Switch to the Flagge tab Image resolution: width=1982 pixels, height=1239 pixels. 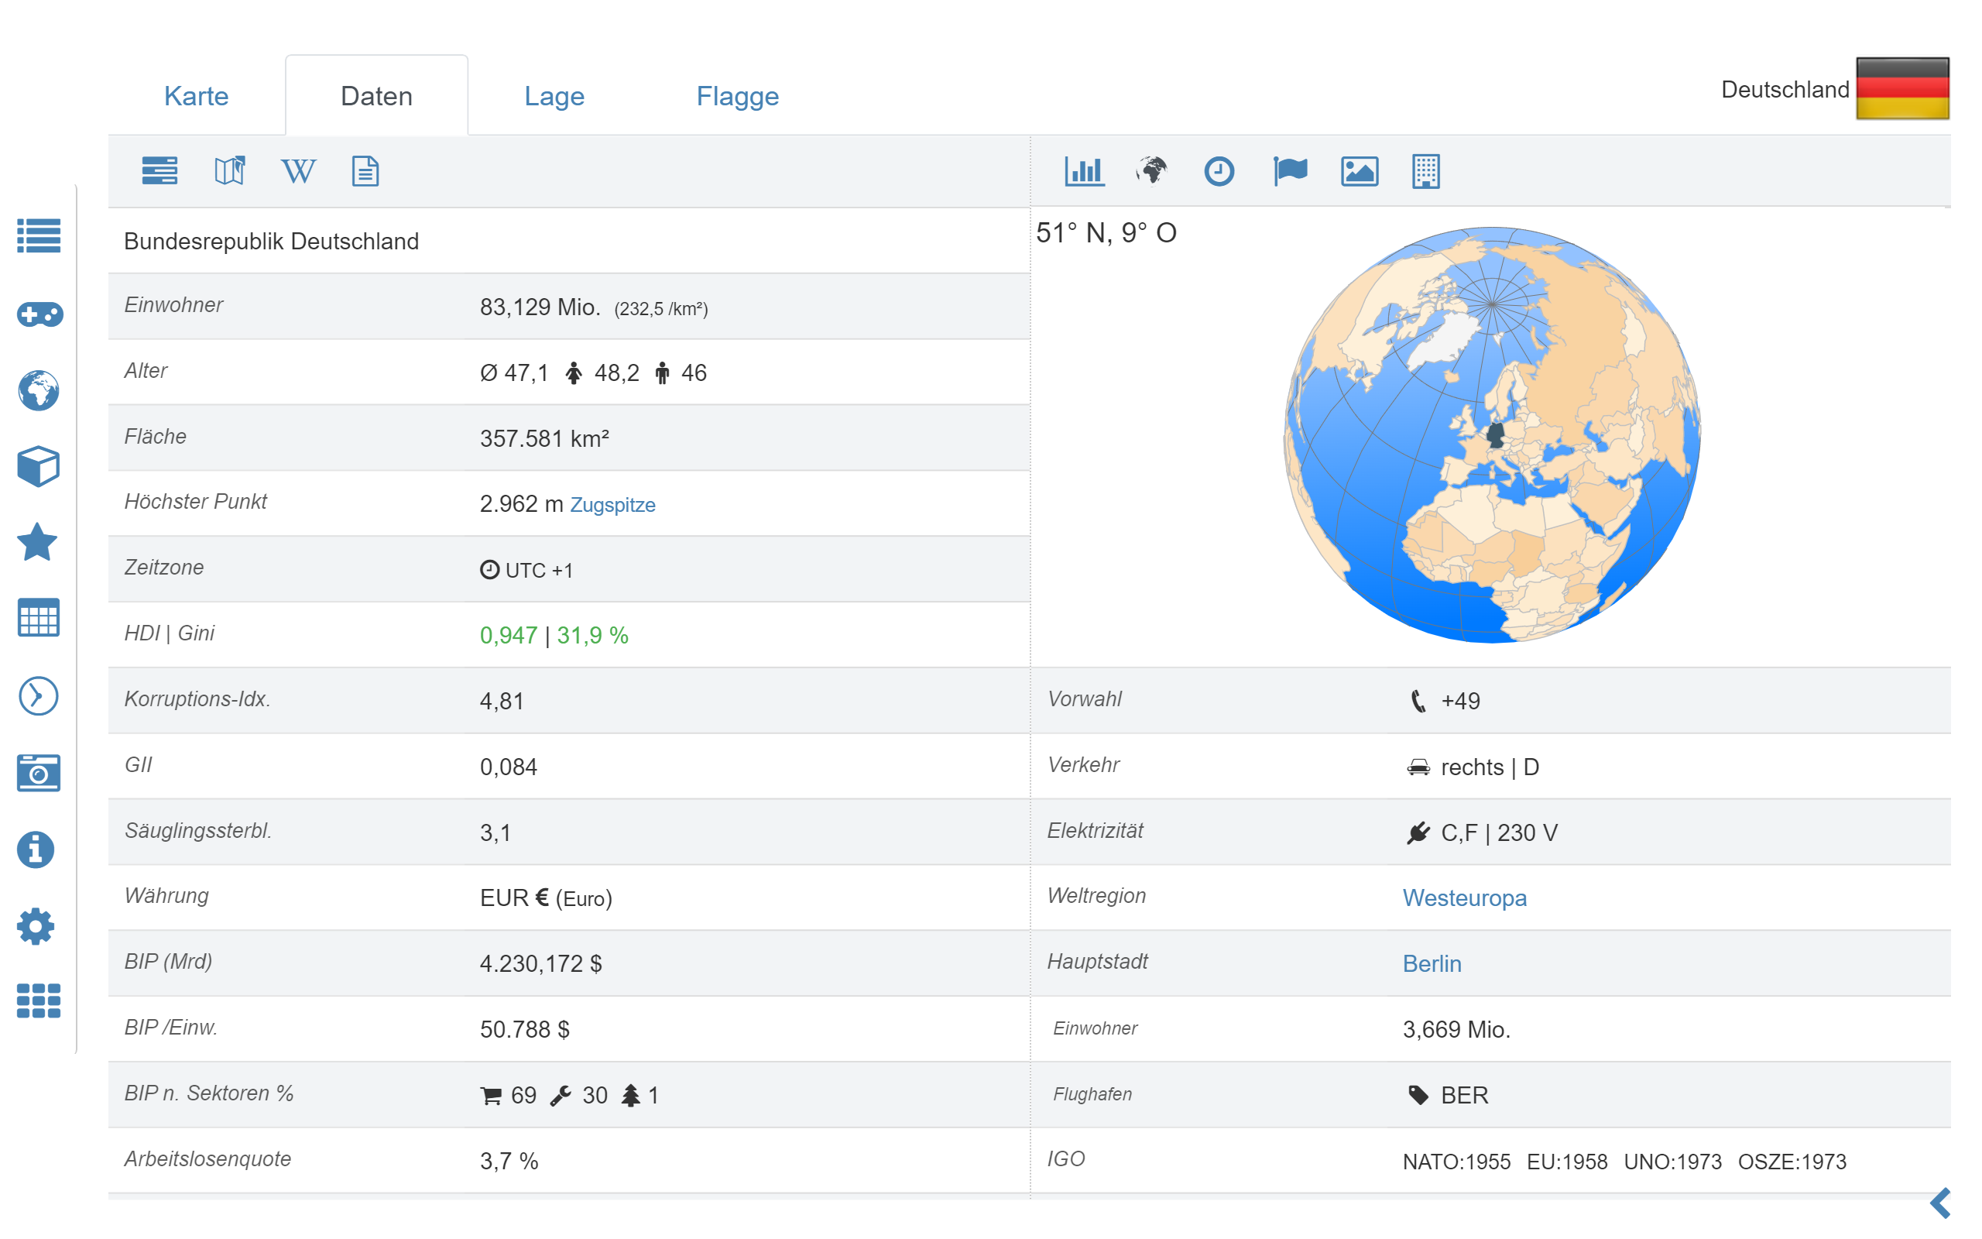coord(737,96)
